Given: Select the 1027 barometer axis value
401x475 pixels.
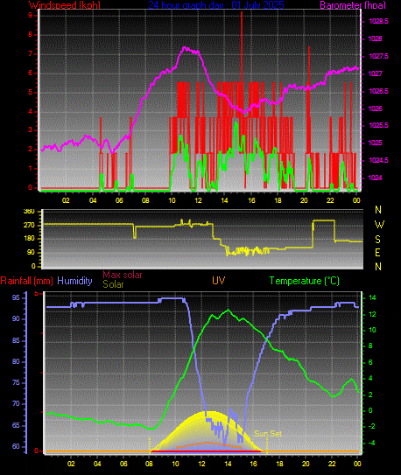Looking at the screenshot, I should pyautogui.click(x=376, y=73).
